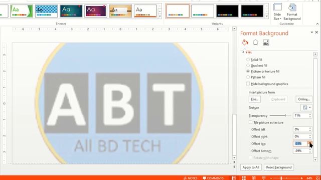The height and width of the screenshot is (180, 321).
Task: Toggle the Notes pane in status bar
Action: (191, 178)
